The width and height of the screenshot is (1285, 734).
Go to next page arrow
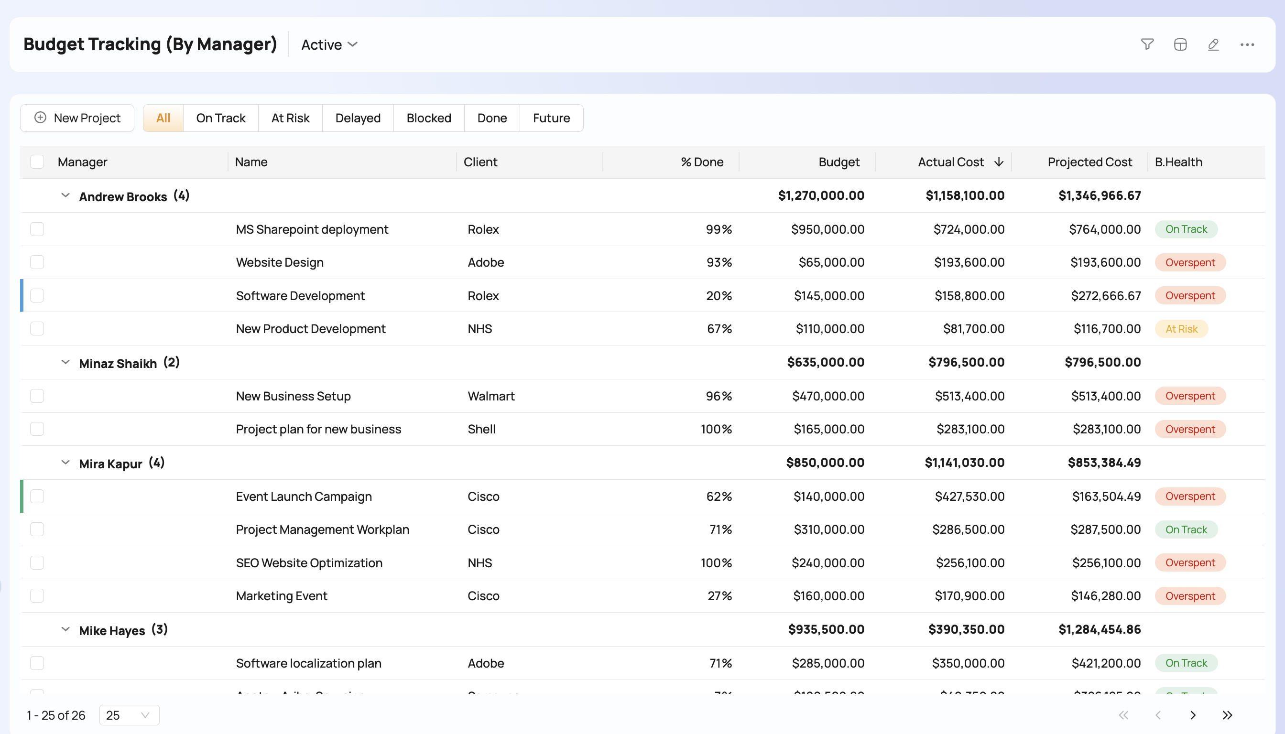[x=1193, y=715]
